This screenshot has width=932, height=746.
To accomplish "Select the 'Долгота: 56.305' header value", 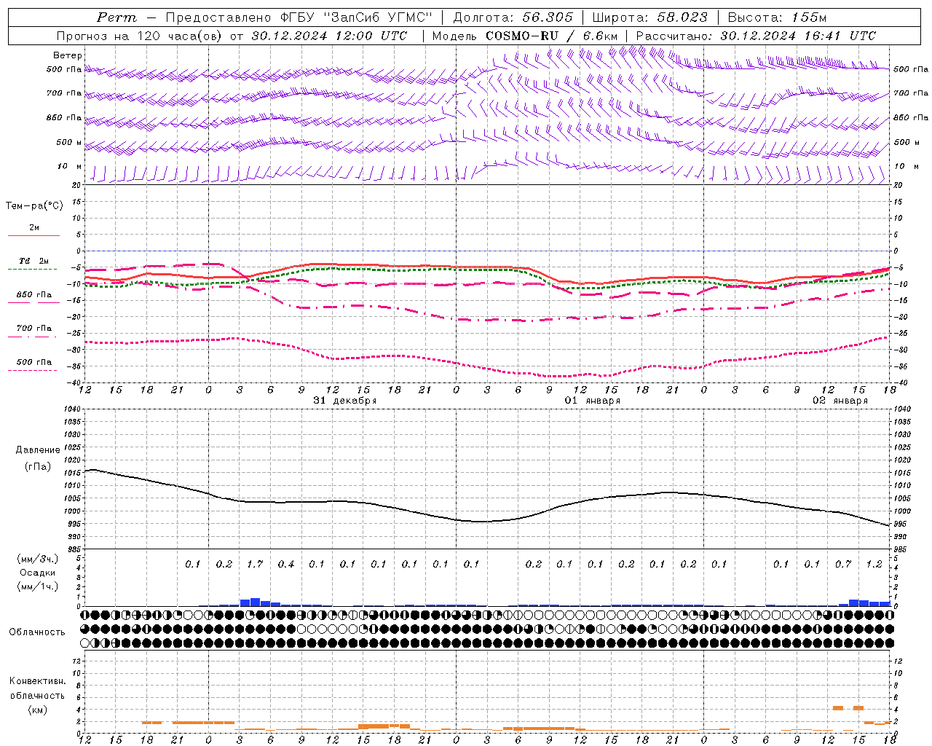I will (x=513, y=17).
